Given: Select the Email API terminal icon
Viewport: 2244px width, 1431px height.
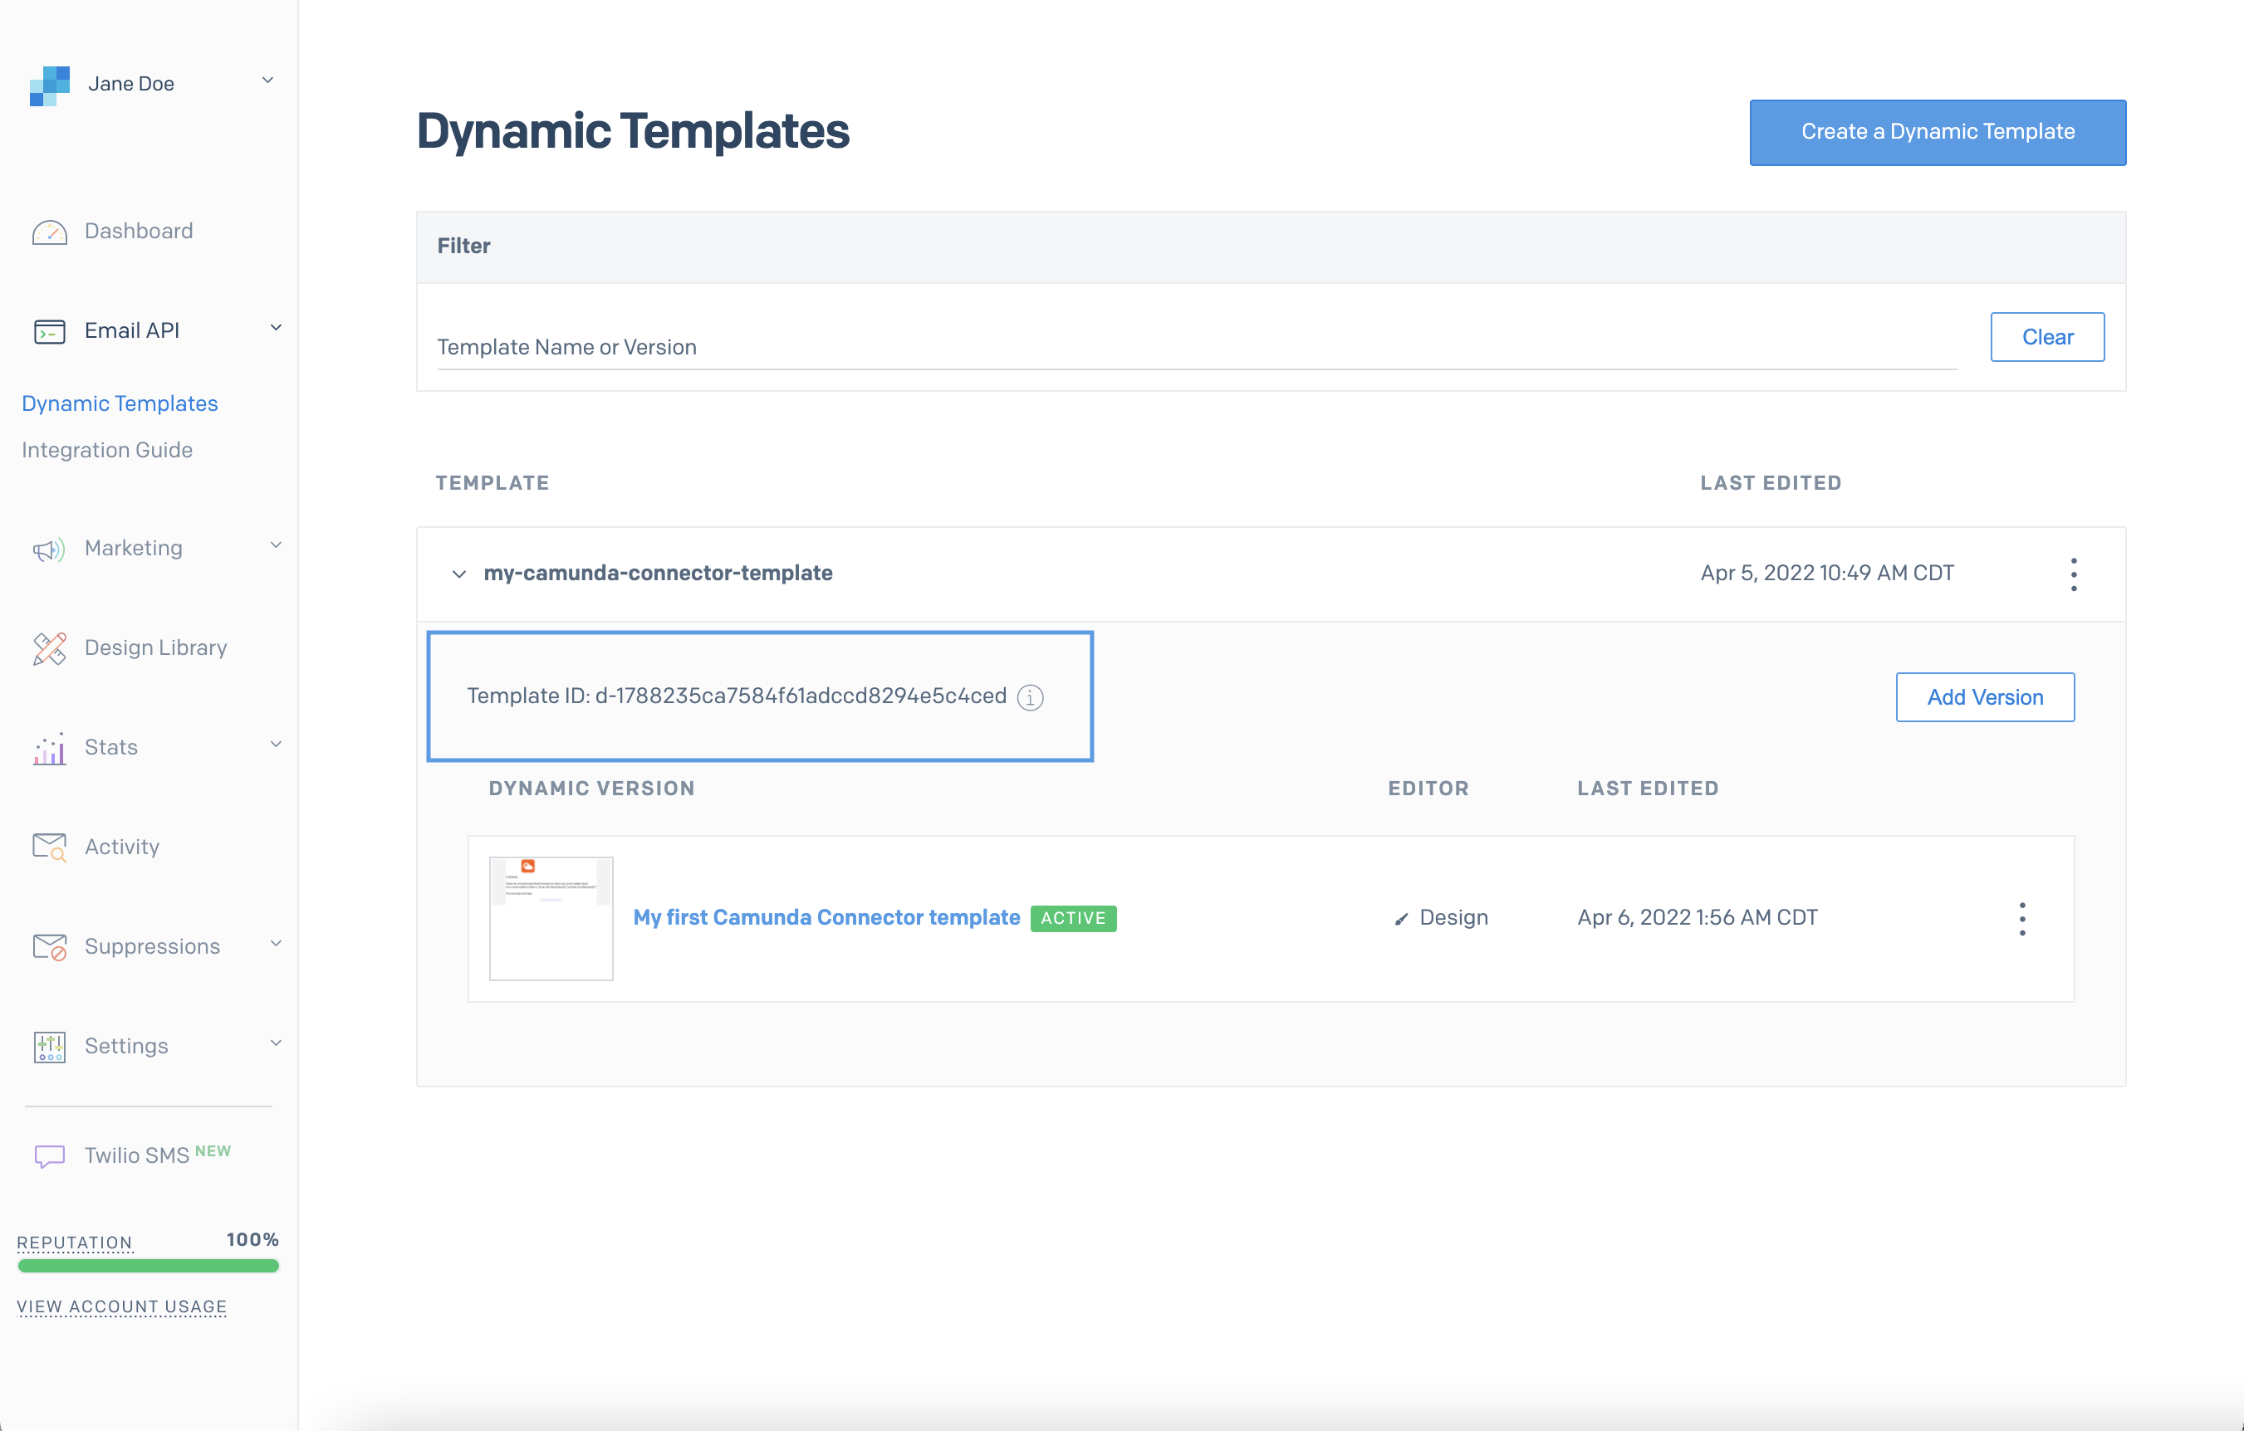Looking at the screenshot, I should pos(49,330).
